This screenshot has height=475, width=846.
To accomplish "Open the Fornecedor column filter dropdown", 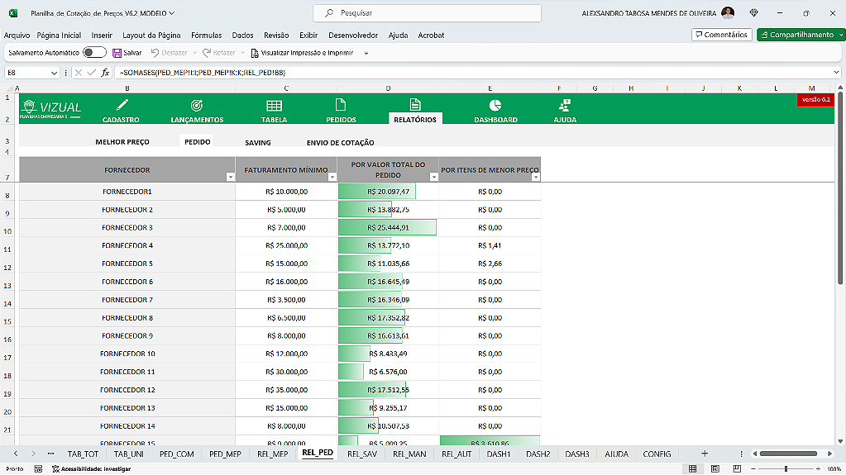I will click(x=230, y=177).
